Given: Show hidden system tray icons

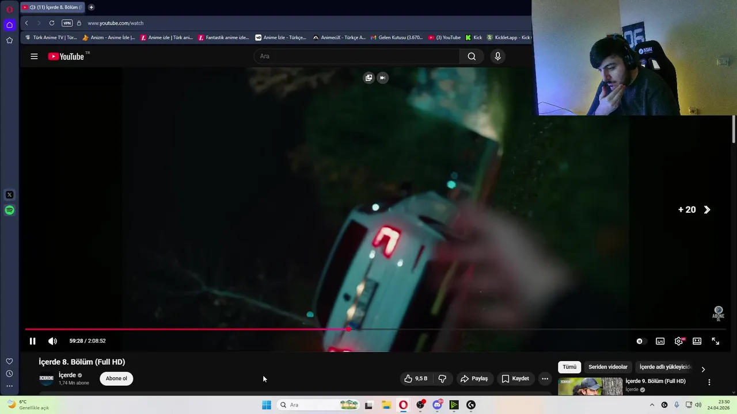Looking at the screenshot, I should tap(652, 405).
